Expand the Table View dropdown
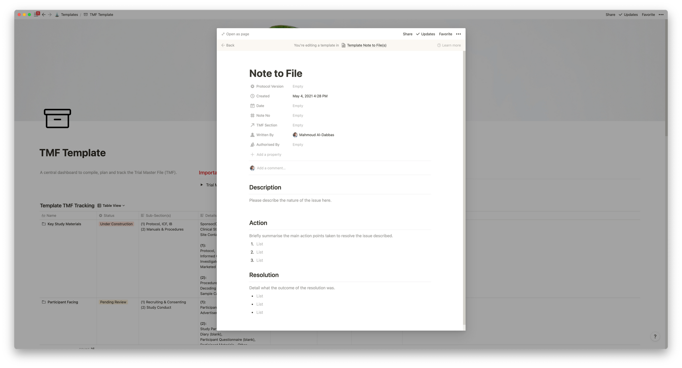Screen dimensions: 682x368 112,206
